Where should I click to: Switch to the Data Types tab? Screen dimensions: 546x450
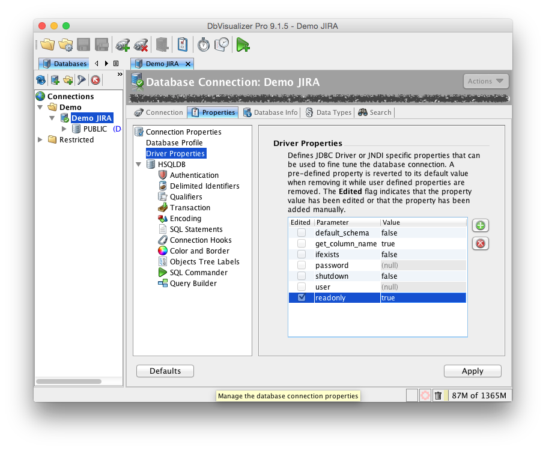329,112
